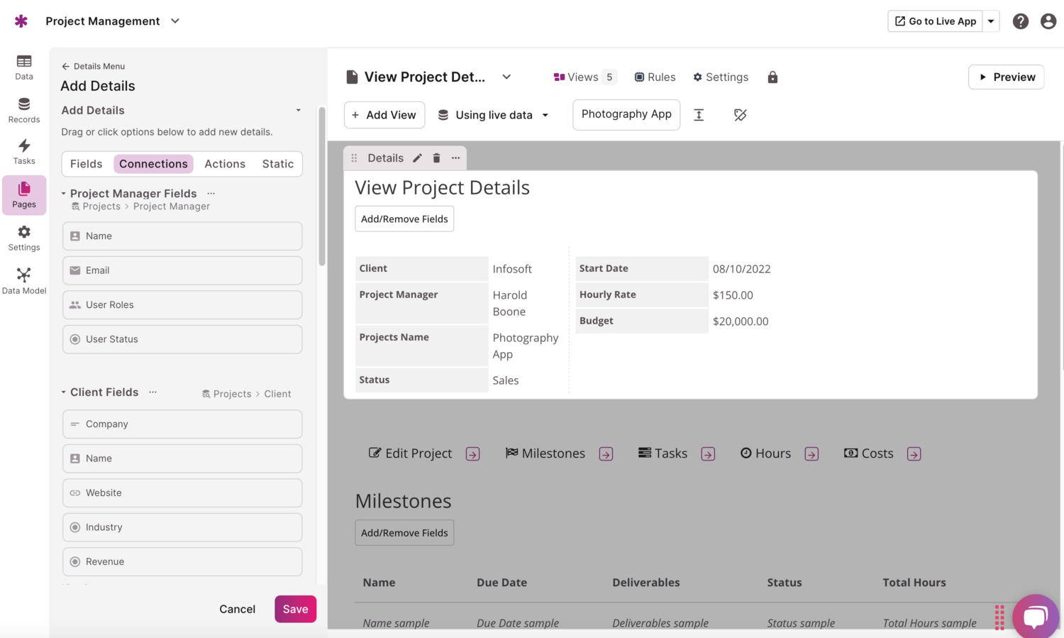This screenshot has height=638, width=1064.
Task: Open the Records sidebar icon
Action: pos(24,110)
